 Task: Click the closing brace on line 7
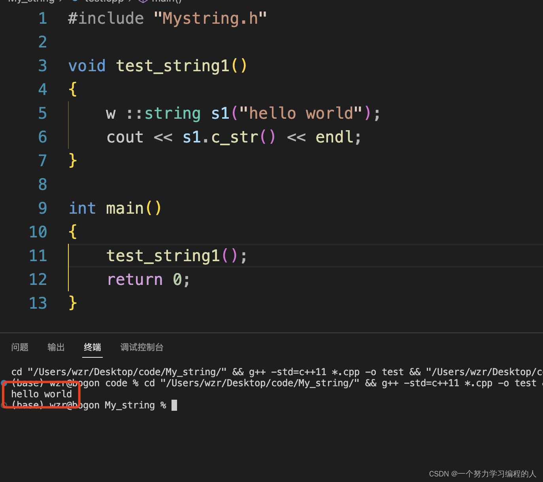pyautogui.click(x=73, y=161)
